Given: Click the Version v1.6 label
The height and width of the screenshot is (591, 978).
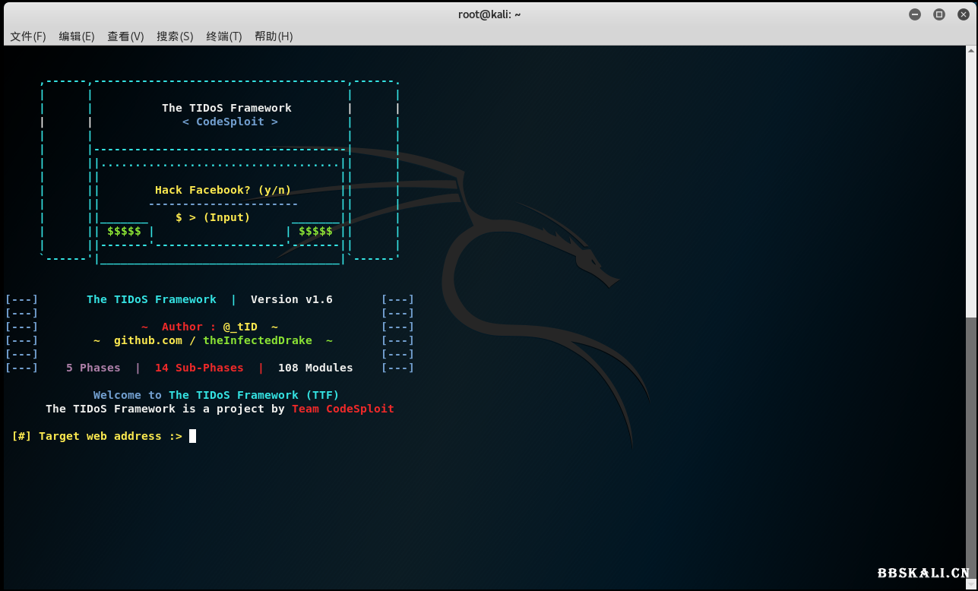Looking at the screenshot, I should coord(291,299).
